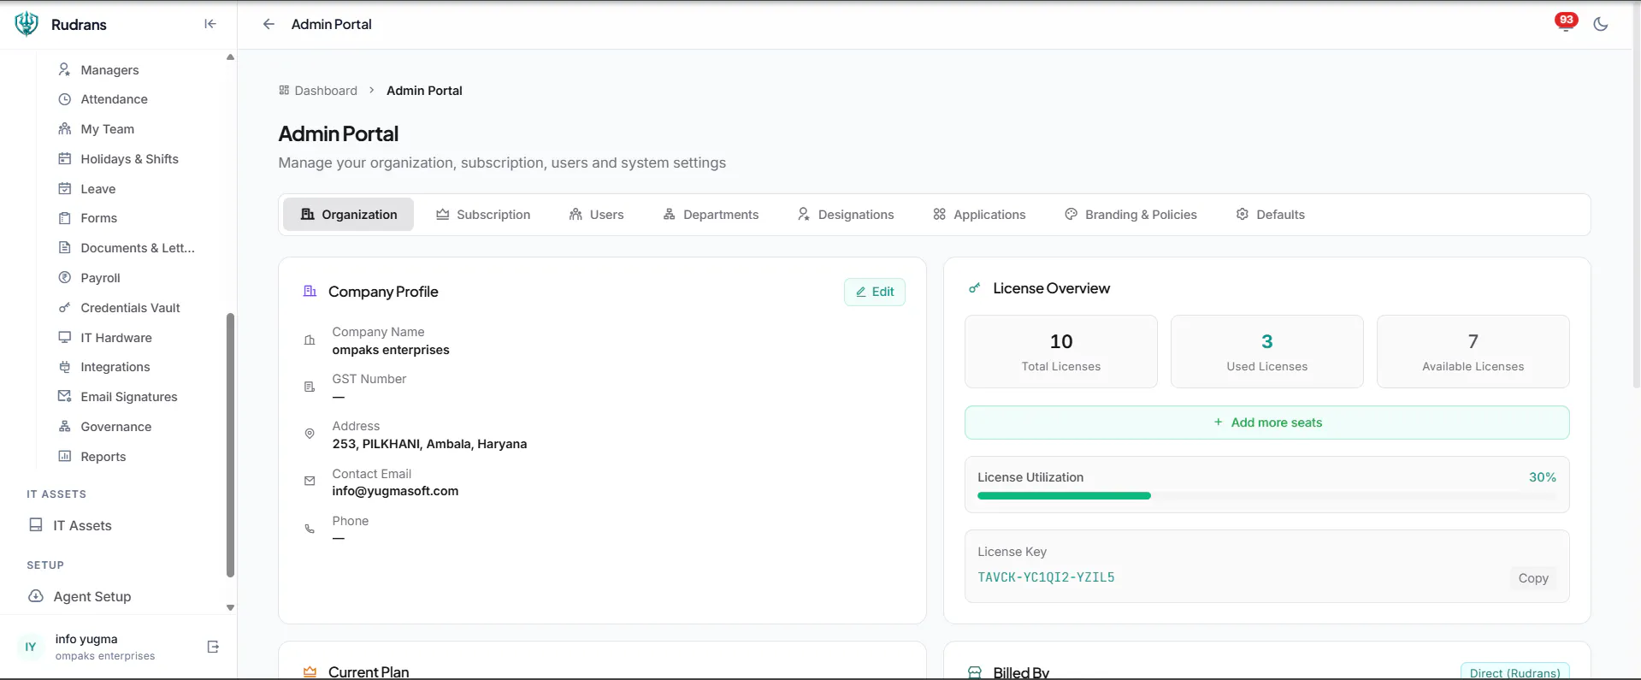View Reports from the sidebar

(103, 457)
